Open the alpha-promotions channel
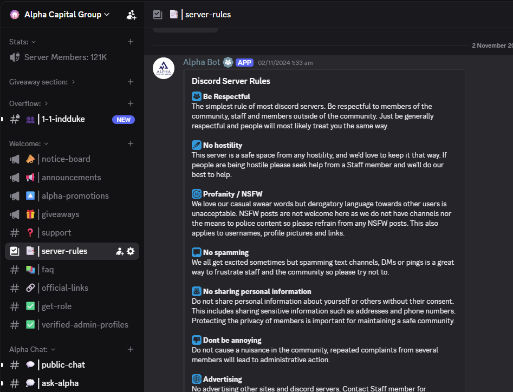 tap(72, 196)
